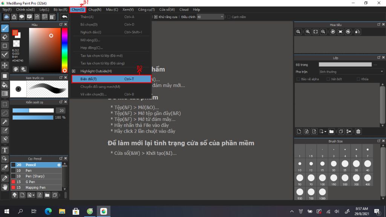This screenshot has width=386, height=217.
Task: Toggle the Khử răng cưa checkbox
Action: pos(156,17)
